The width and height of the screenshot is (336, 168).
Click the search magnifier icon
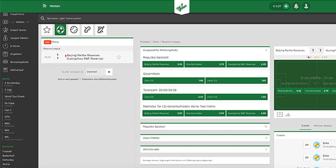(42, 18)
